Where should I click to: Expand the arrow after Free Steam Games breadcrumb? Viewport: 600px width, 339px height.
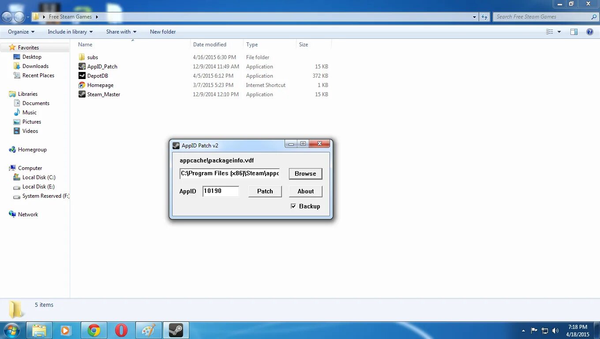[x=97, y=17]
